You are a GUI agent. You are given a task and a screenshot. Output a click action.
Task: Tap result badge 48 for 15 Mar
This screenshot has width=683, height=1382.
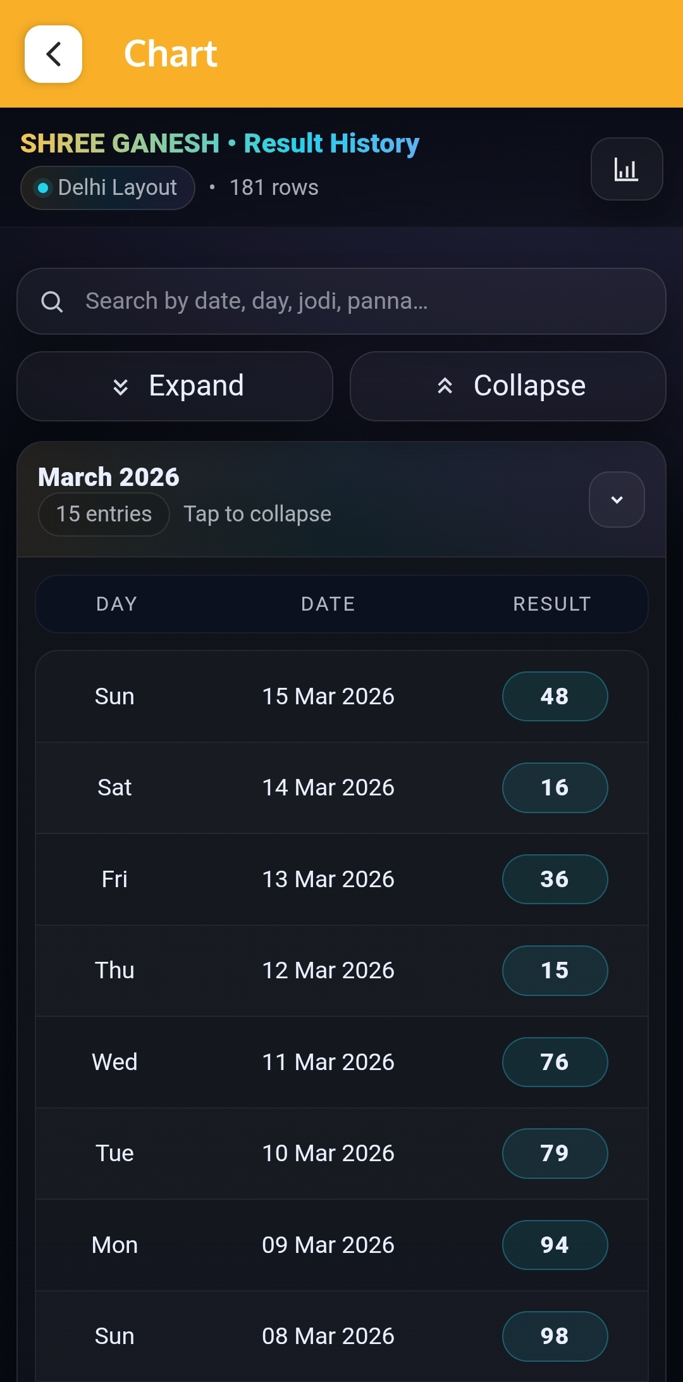pyautogui.click(x=555, y=696)
